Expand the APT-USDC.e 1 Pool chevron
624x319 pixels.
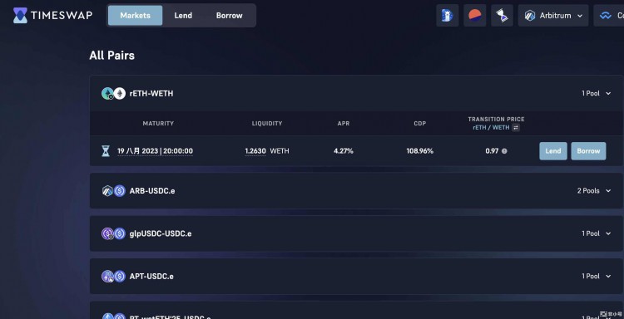pos(608,276)
